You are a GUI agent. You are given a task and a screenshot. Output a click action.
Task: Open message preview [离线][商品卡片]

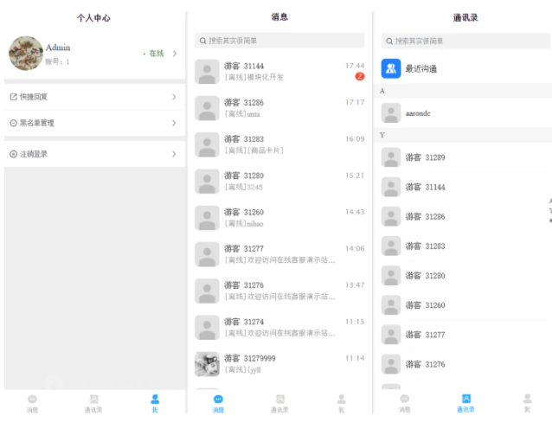(x=254, y=150)
